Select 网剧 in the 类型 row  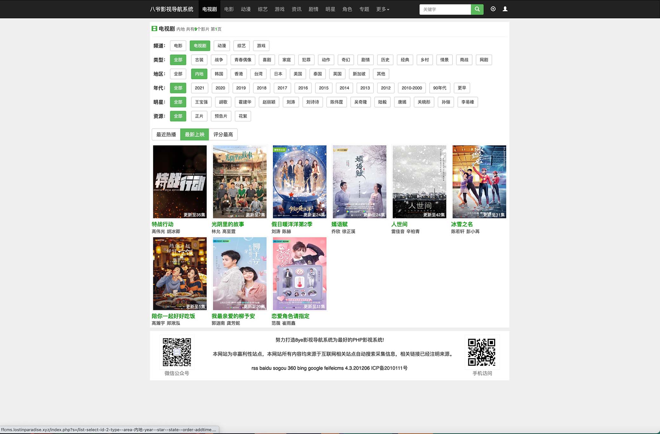pyautogui.click(x=484, y=60)
